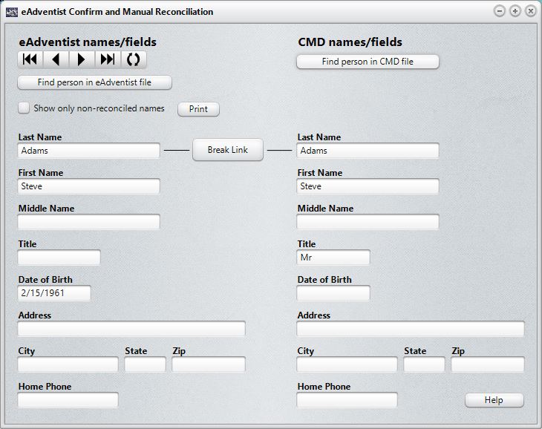The image size is (542, 429).
Task: Focus CMD Middle Name field
Action: (368, 222)
